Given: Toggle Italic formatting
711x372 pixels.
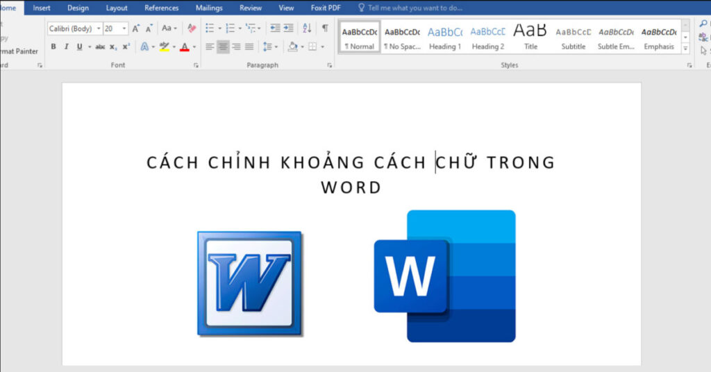Looking at the screenshot, I should click(66, 46).
